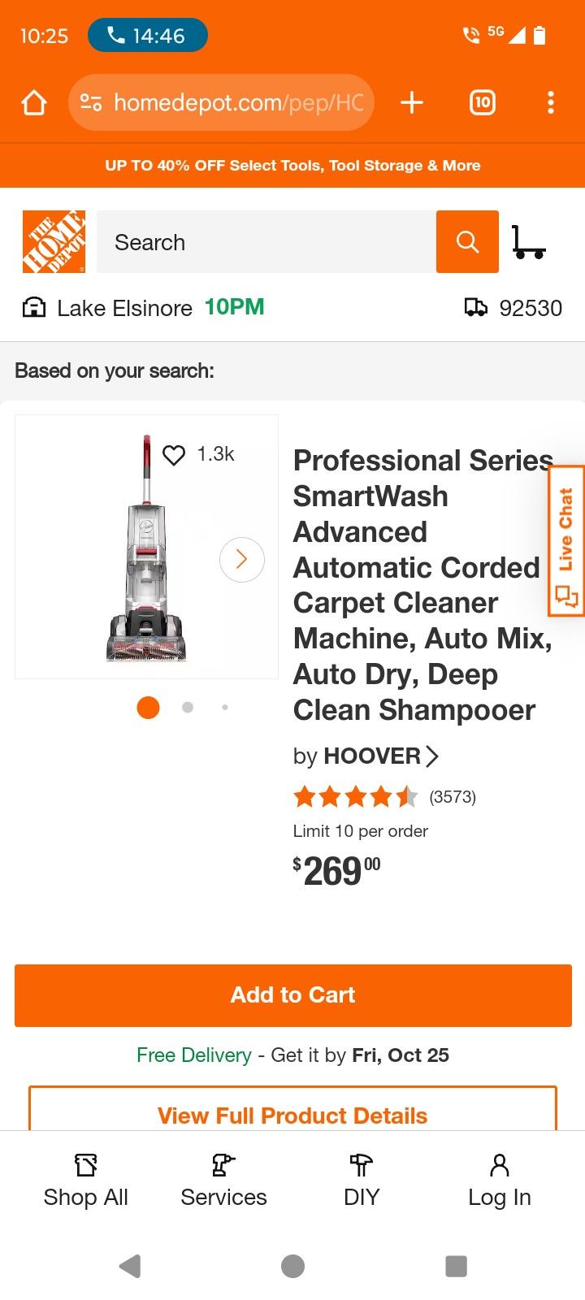Viewport: 585px width, 1300px height.
Task: Expand the HOOVER brand link
Action: pyautogui.click(x=372, y=756)
